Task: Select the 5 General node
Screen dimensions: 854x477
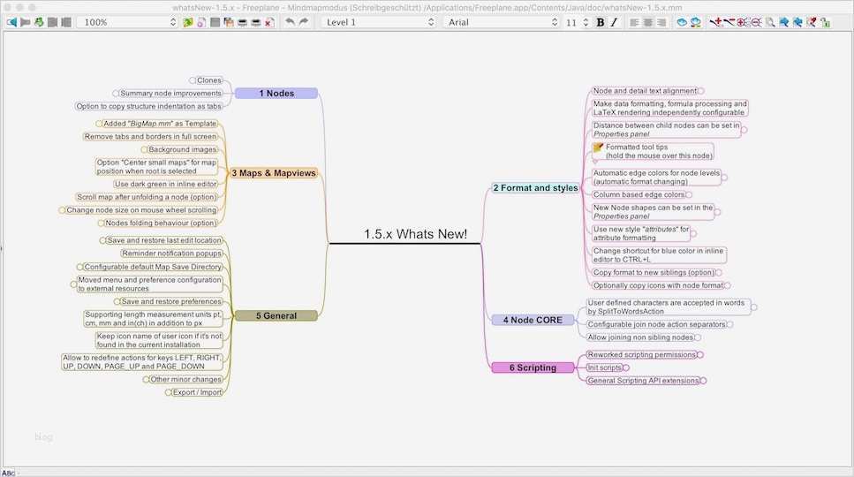Action: pyautogui.click(x=276, y=316)
